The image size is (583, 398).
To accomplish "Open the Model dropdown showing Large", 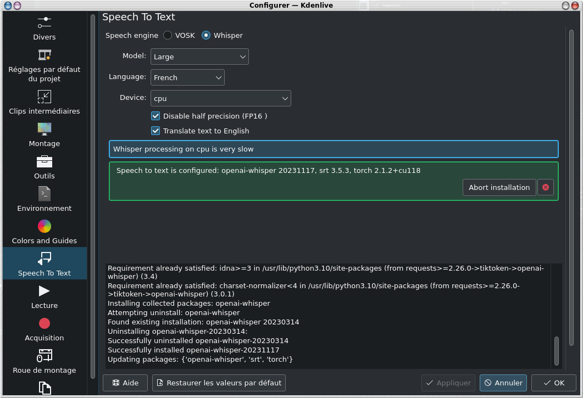I will coord(199,57).
